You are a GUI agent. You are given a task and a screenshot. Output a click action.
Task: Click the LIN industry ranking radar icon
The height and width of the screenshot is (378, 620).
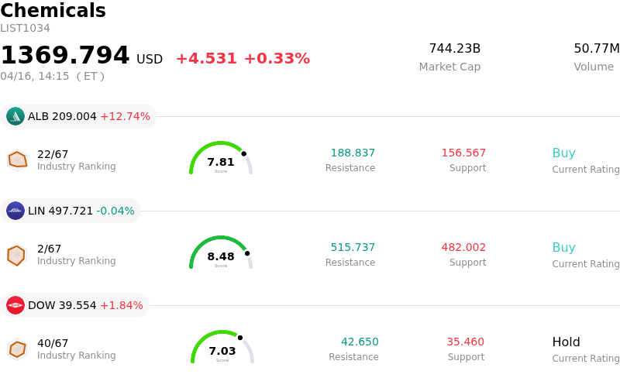(x=16, y=255)
